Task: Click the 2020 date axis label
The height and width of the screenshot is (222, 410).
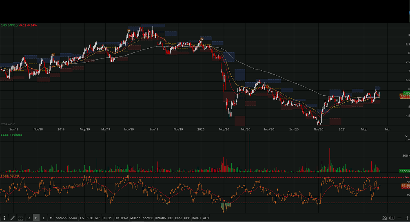Action: click(x=201, y=129)
